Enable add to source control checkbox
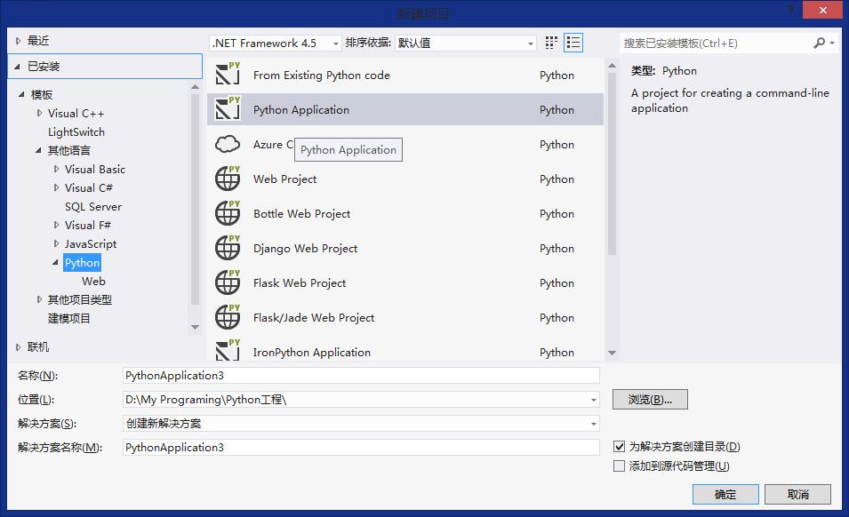The image size is (849, 517). [620, 466]
